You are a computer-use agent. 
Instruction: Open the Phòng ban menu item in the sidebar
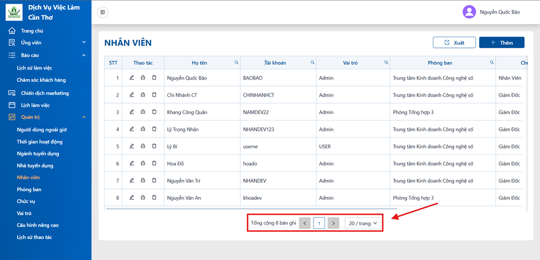click(x=29, y=189)
